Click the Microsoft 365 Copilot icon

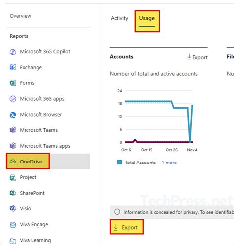point(13,52)
